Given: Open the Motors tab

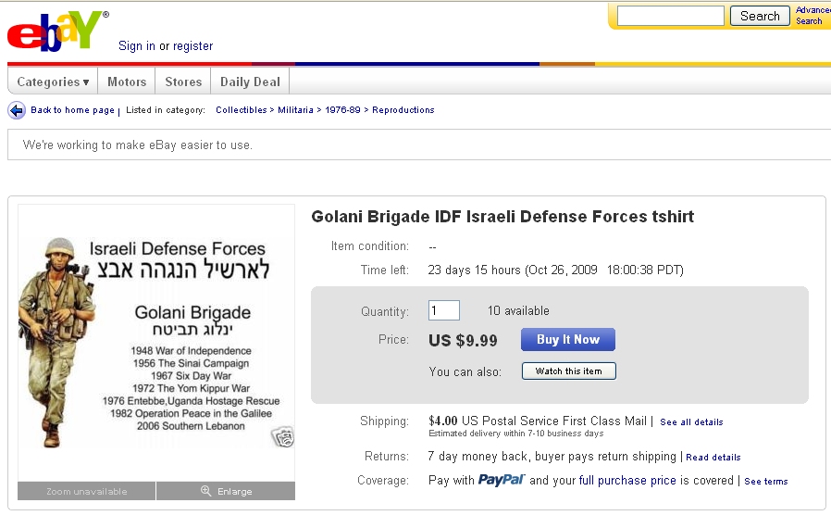Looking at the screenshot, I should 127,82.
